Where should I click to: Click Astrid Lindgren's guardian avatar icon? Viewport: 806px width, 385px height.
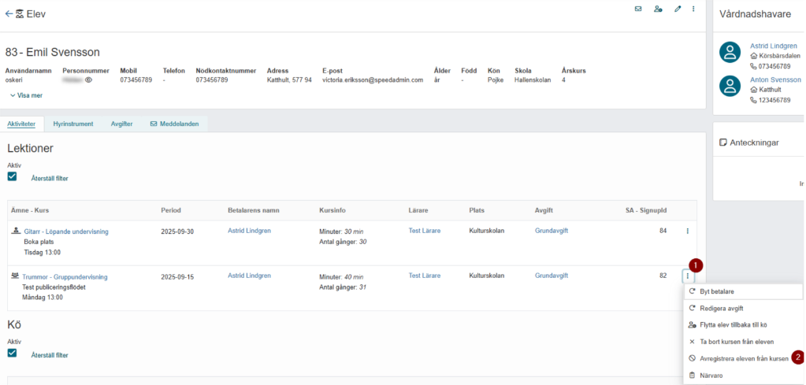[730, 53]
